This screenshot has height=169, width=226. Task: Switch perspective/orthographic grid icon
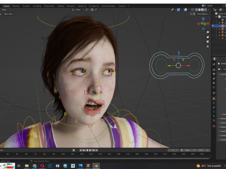[208, 46]
